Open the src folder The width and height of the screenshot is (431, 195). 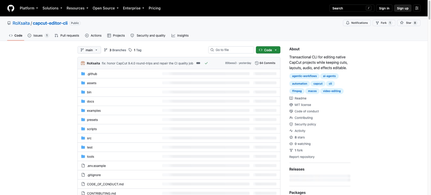[x=89, y=138]
